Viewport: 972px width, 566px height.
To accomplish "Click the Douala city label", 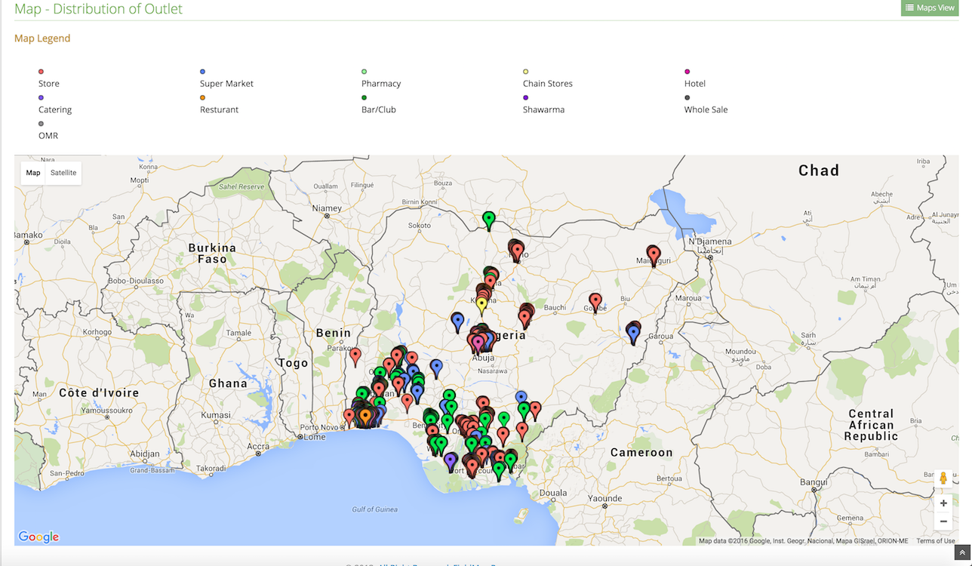I will click(x=553, y=493).
